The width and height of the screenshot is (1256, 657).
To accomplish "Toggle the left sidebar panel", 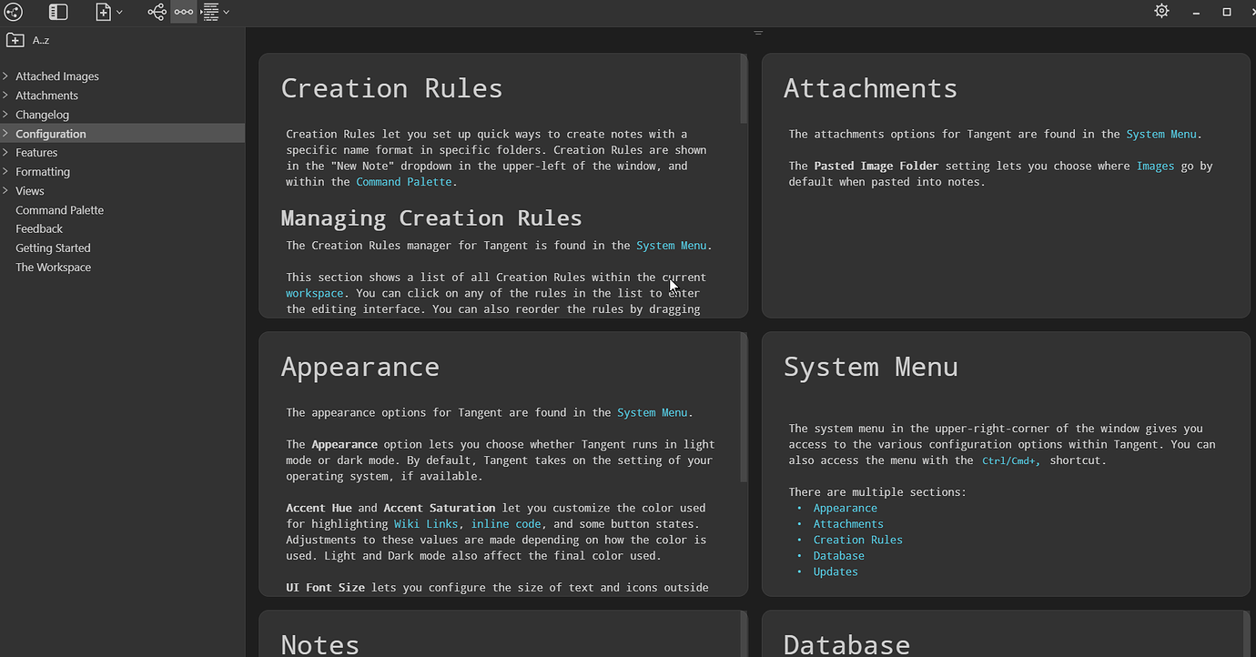I will pyautogui.click(x=58, y=12).
